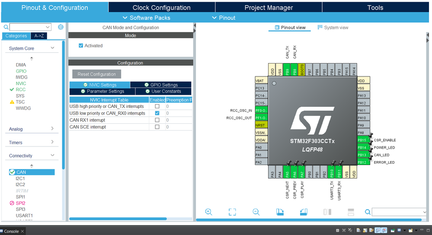Rotate the chip clockwise

(x=280, y=212)
